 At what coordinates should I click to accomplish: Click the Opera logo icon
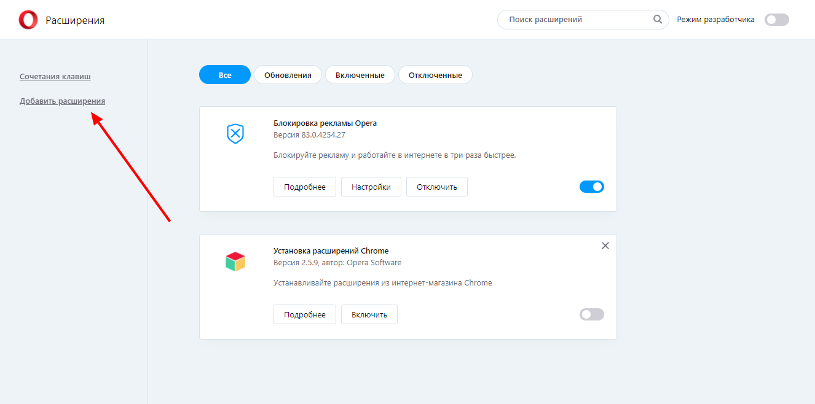point(28,20)
